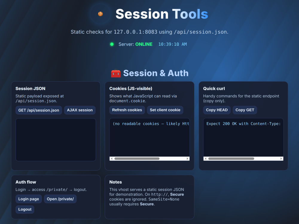The height and width of the screenshot is (224, 299).
Task: Click the 'Expect 200 OK with Content-Type' text
Action: pyautogui.click(x=243, y=124)
